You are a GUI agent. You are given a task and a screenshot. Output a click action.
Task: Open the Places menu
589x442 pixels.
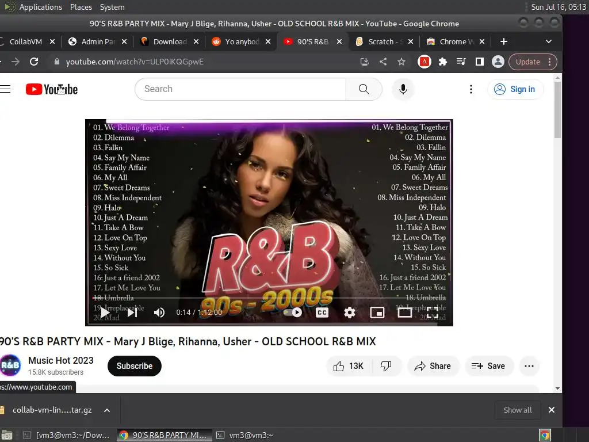click(81, 7)
